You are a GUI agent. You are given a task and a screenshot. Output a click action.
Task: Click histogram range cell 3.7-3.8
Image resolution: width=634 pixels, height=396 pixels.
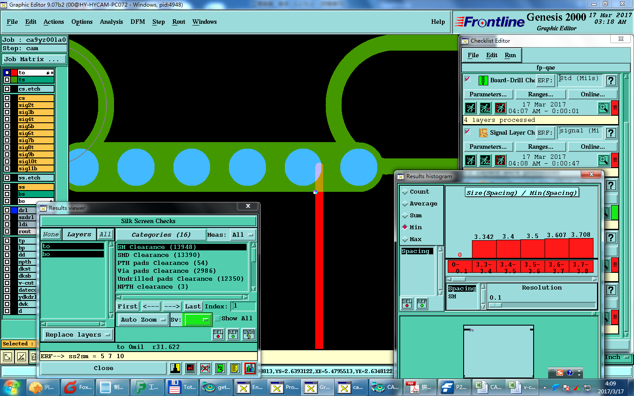(x=581, y=267)
